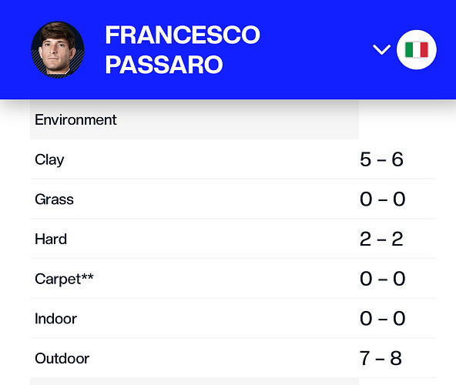456x385 pixels.
Task: Click the Hard surface row label
Action: [51, 239]
